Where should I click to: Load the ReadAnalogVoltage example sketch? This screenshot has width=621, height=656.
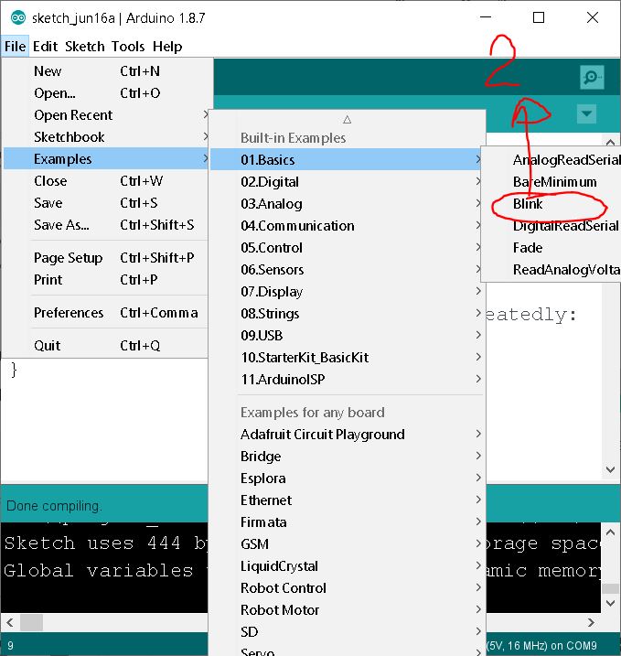pyautogui.click(x=551, y=269)
